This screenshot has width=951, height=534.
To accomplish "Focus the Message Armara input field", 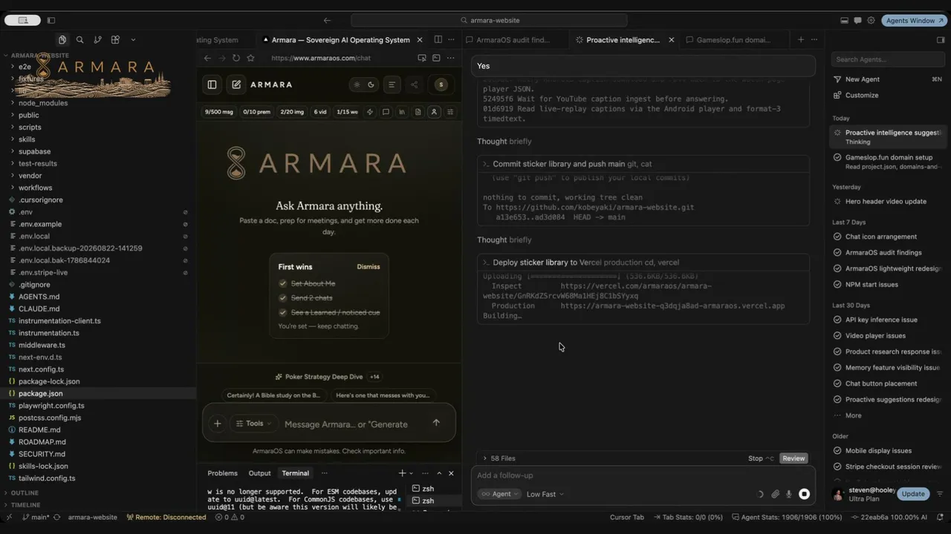I will [x=346, y=424].
